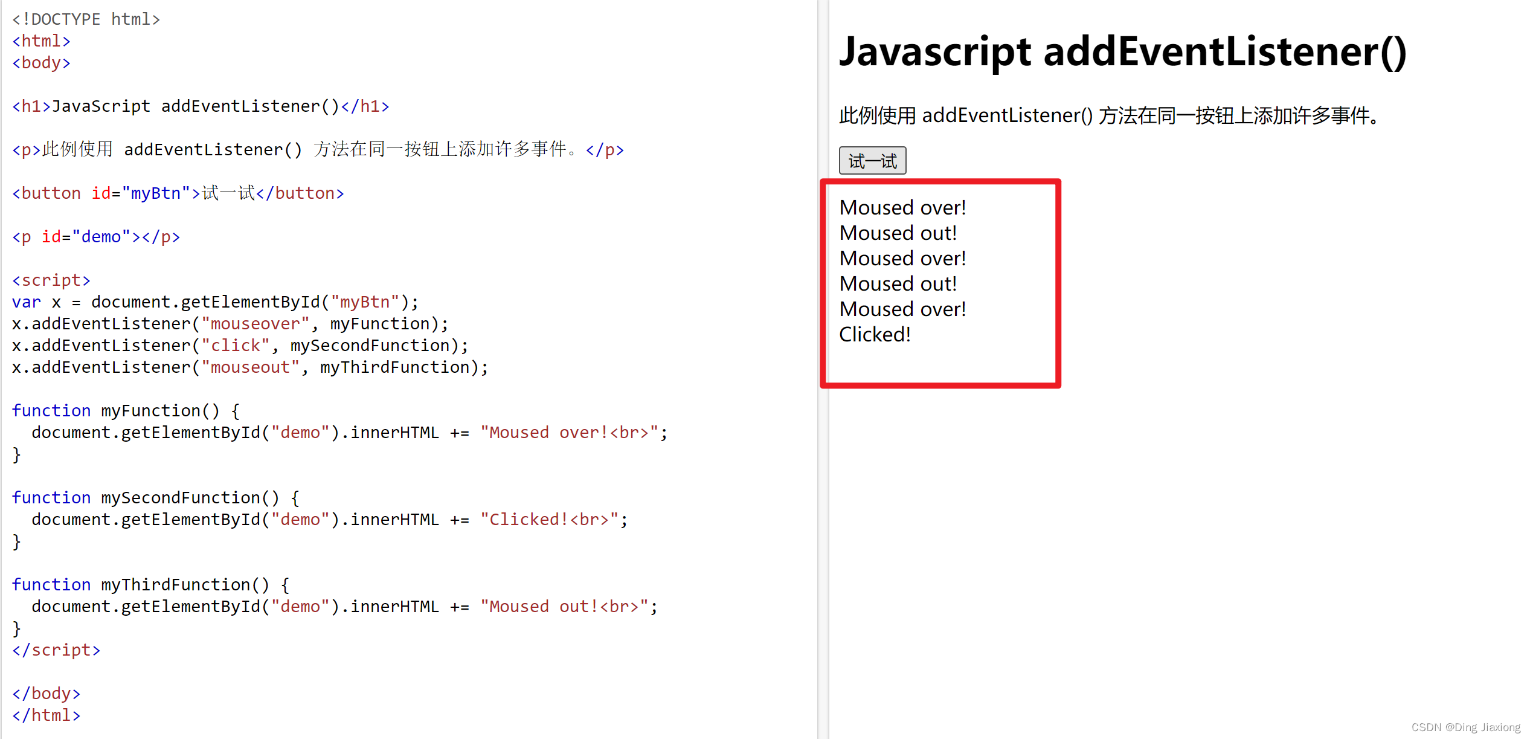This screenshot has width=1530, height=739.
Task: Click the function myThirdFunction() declaration line
Action: click(151, 585)
